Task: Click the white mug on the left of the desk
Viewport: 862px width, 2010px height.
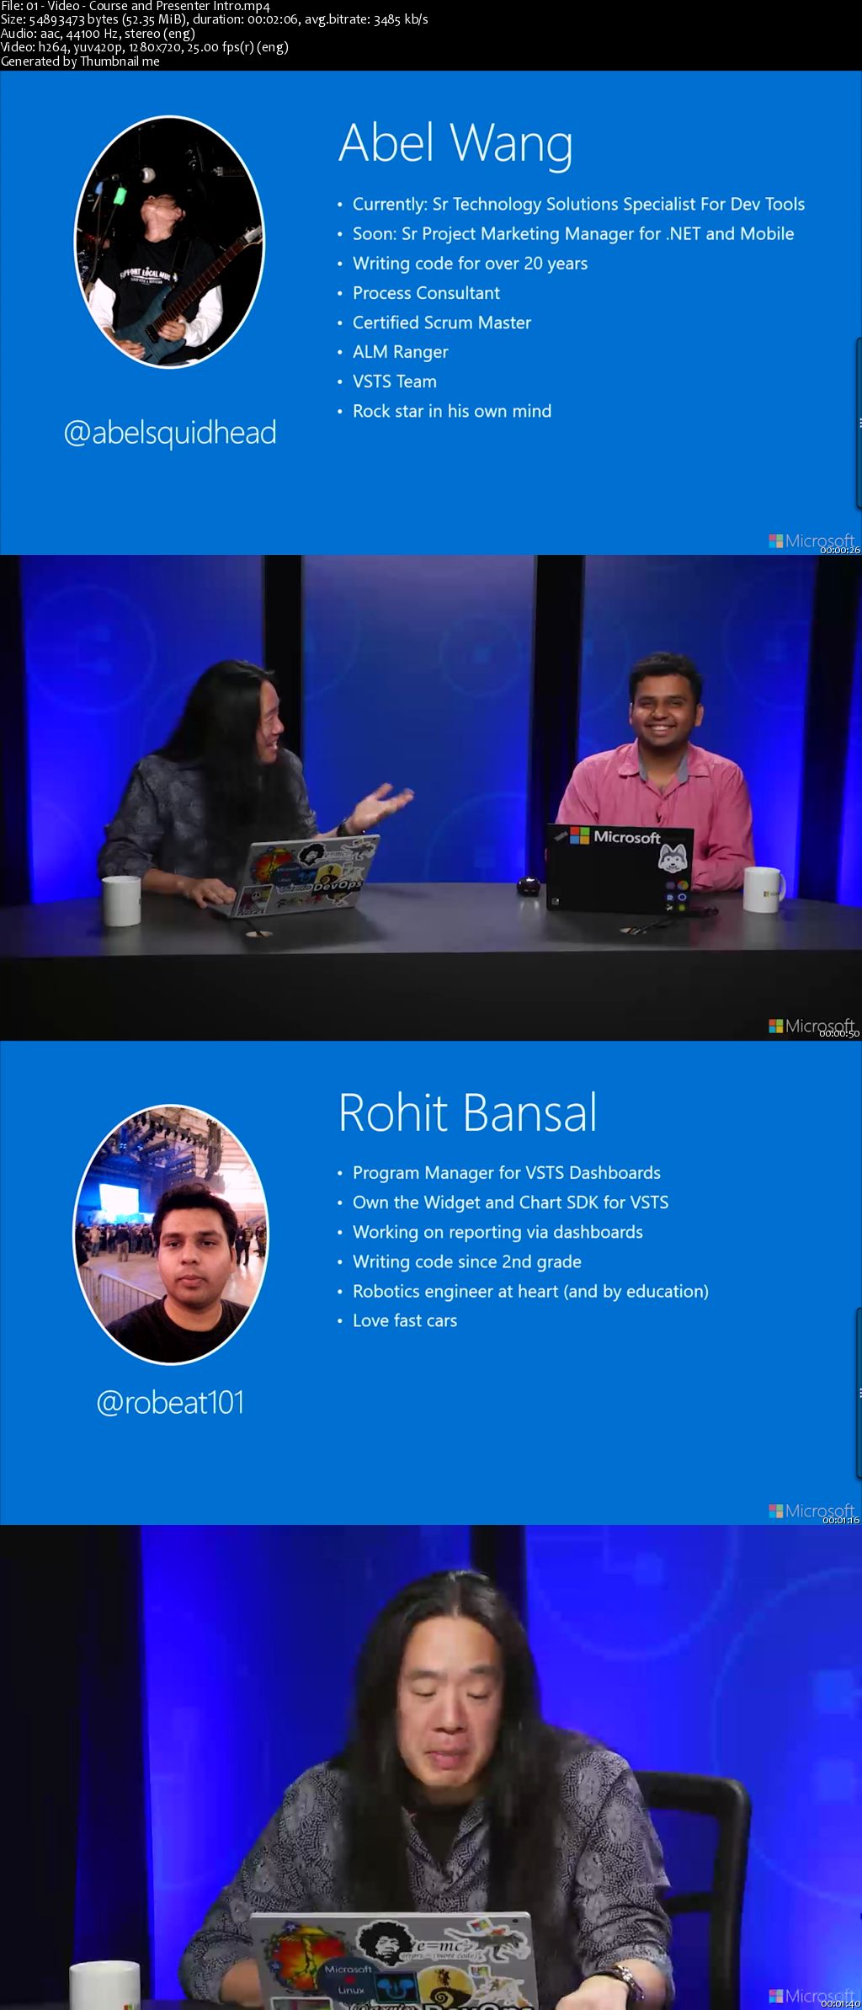Action: pyautogui.click(x=121, y=900)
